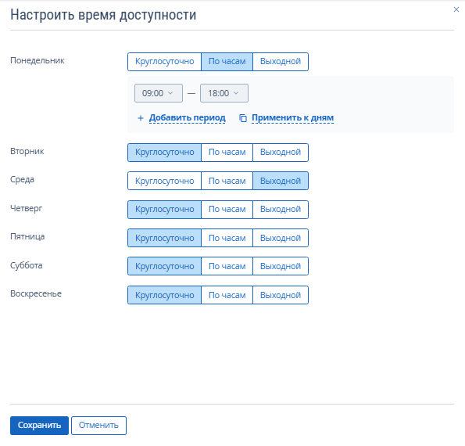Set Воскресенье to Круглосуточно
Viewport: 465px width, 446px height.
(165, 295)
